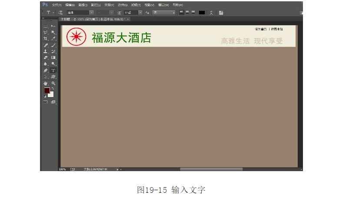
Task: Select the Gradient tool
Action: click(x=53, y=58)
